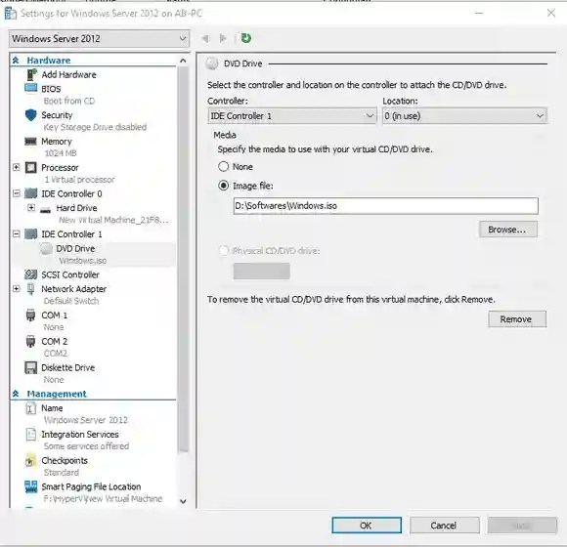Expand the Hard Drive tree node
This screenshot has width=567, height=547.
coord(31,208)
